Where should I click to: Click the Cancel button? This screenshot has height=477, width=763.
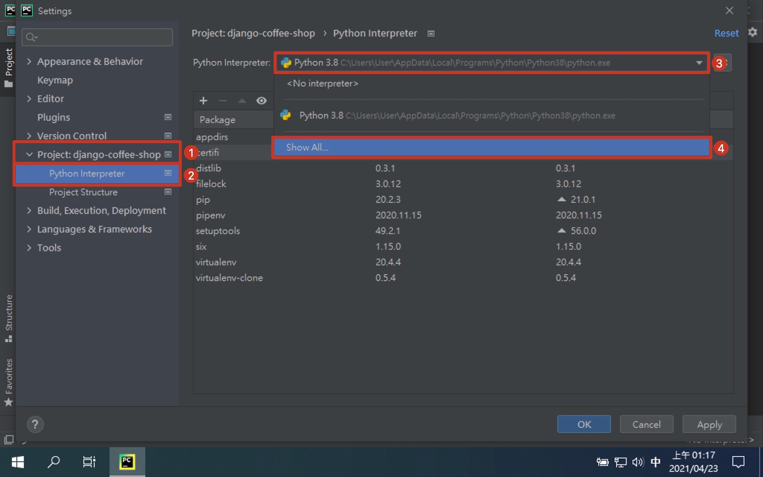646,424
